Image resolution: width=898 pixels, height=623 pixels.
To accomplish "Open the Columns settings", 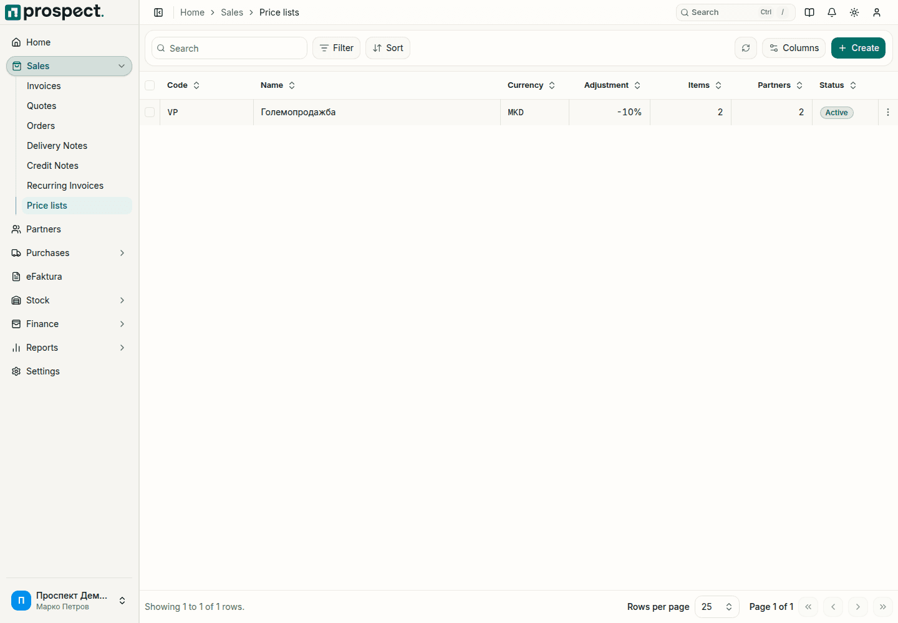I will (x=794, y=48).
